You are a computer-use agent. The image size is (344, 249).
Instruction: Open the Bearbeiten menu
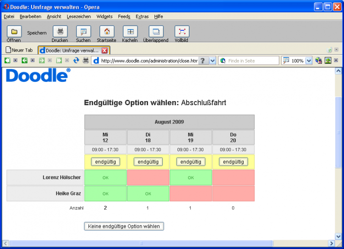30,17
